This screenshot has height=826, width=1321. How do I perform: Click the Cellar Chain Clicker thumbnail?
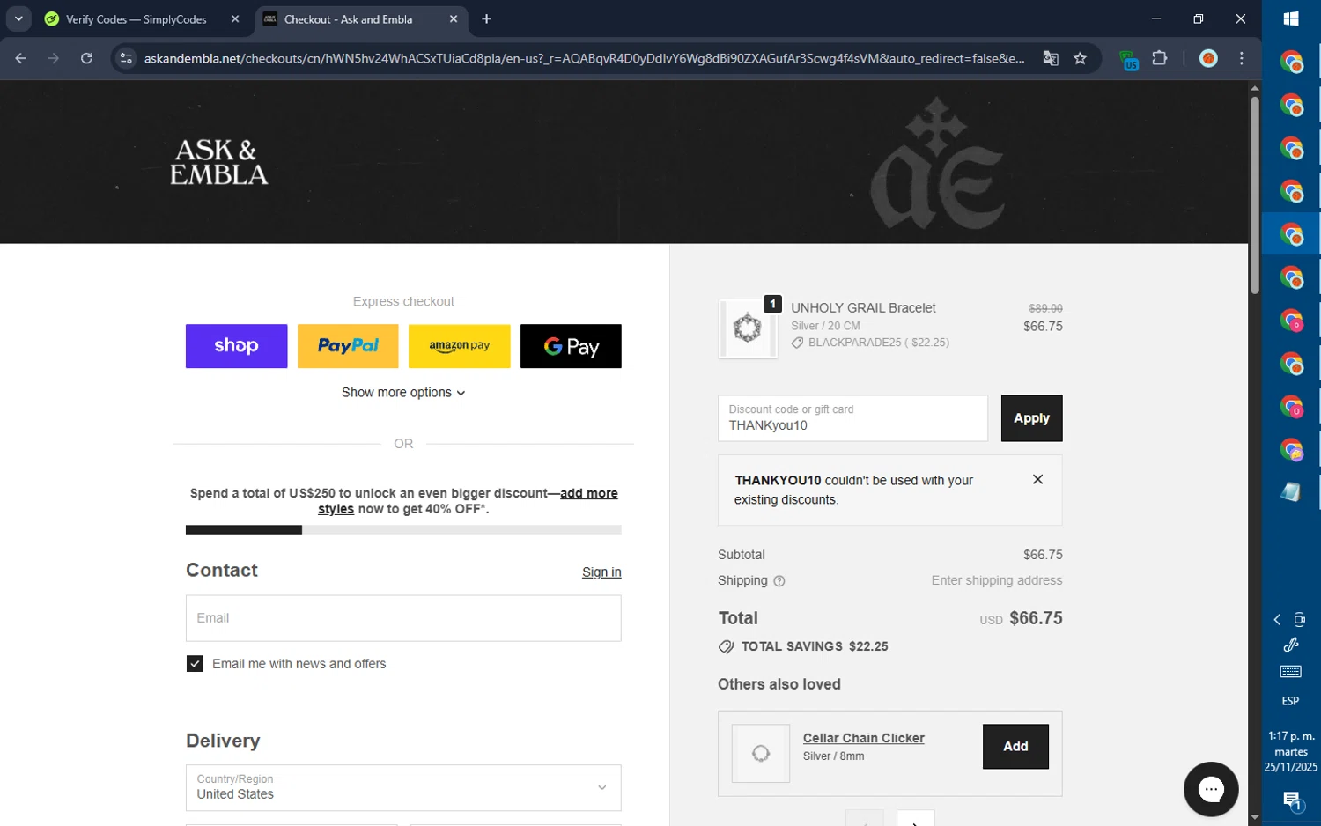[x=761, y=753]
